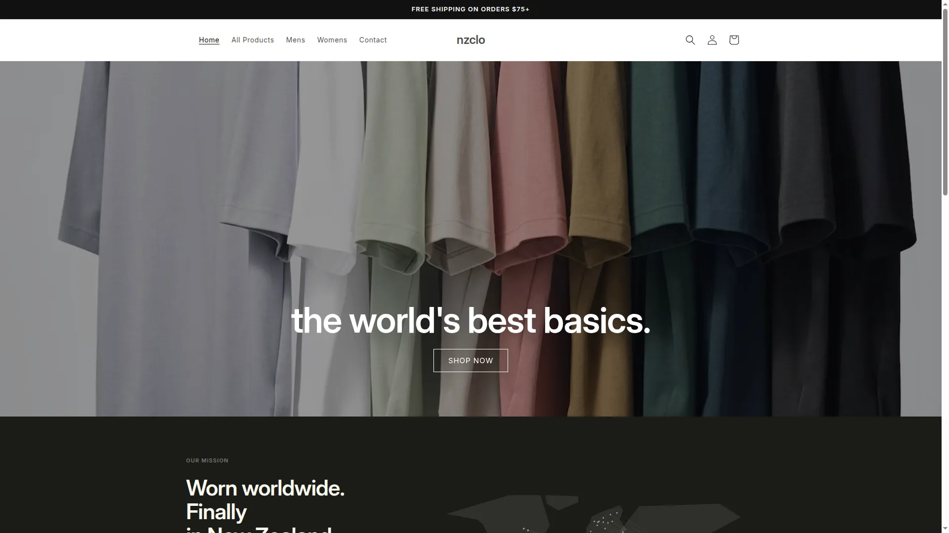
Task: Click the OUR MISSION label
Action: (207, 460)
